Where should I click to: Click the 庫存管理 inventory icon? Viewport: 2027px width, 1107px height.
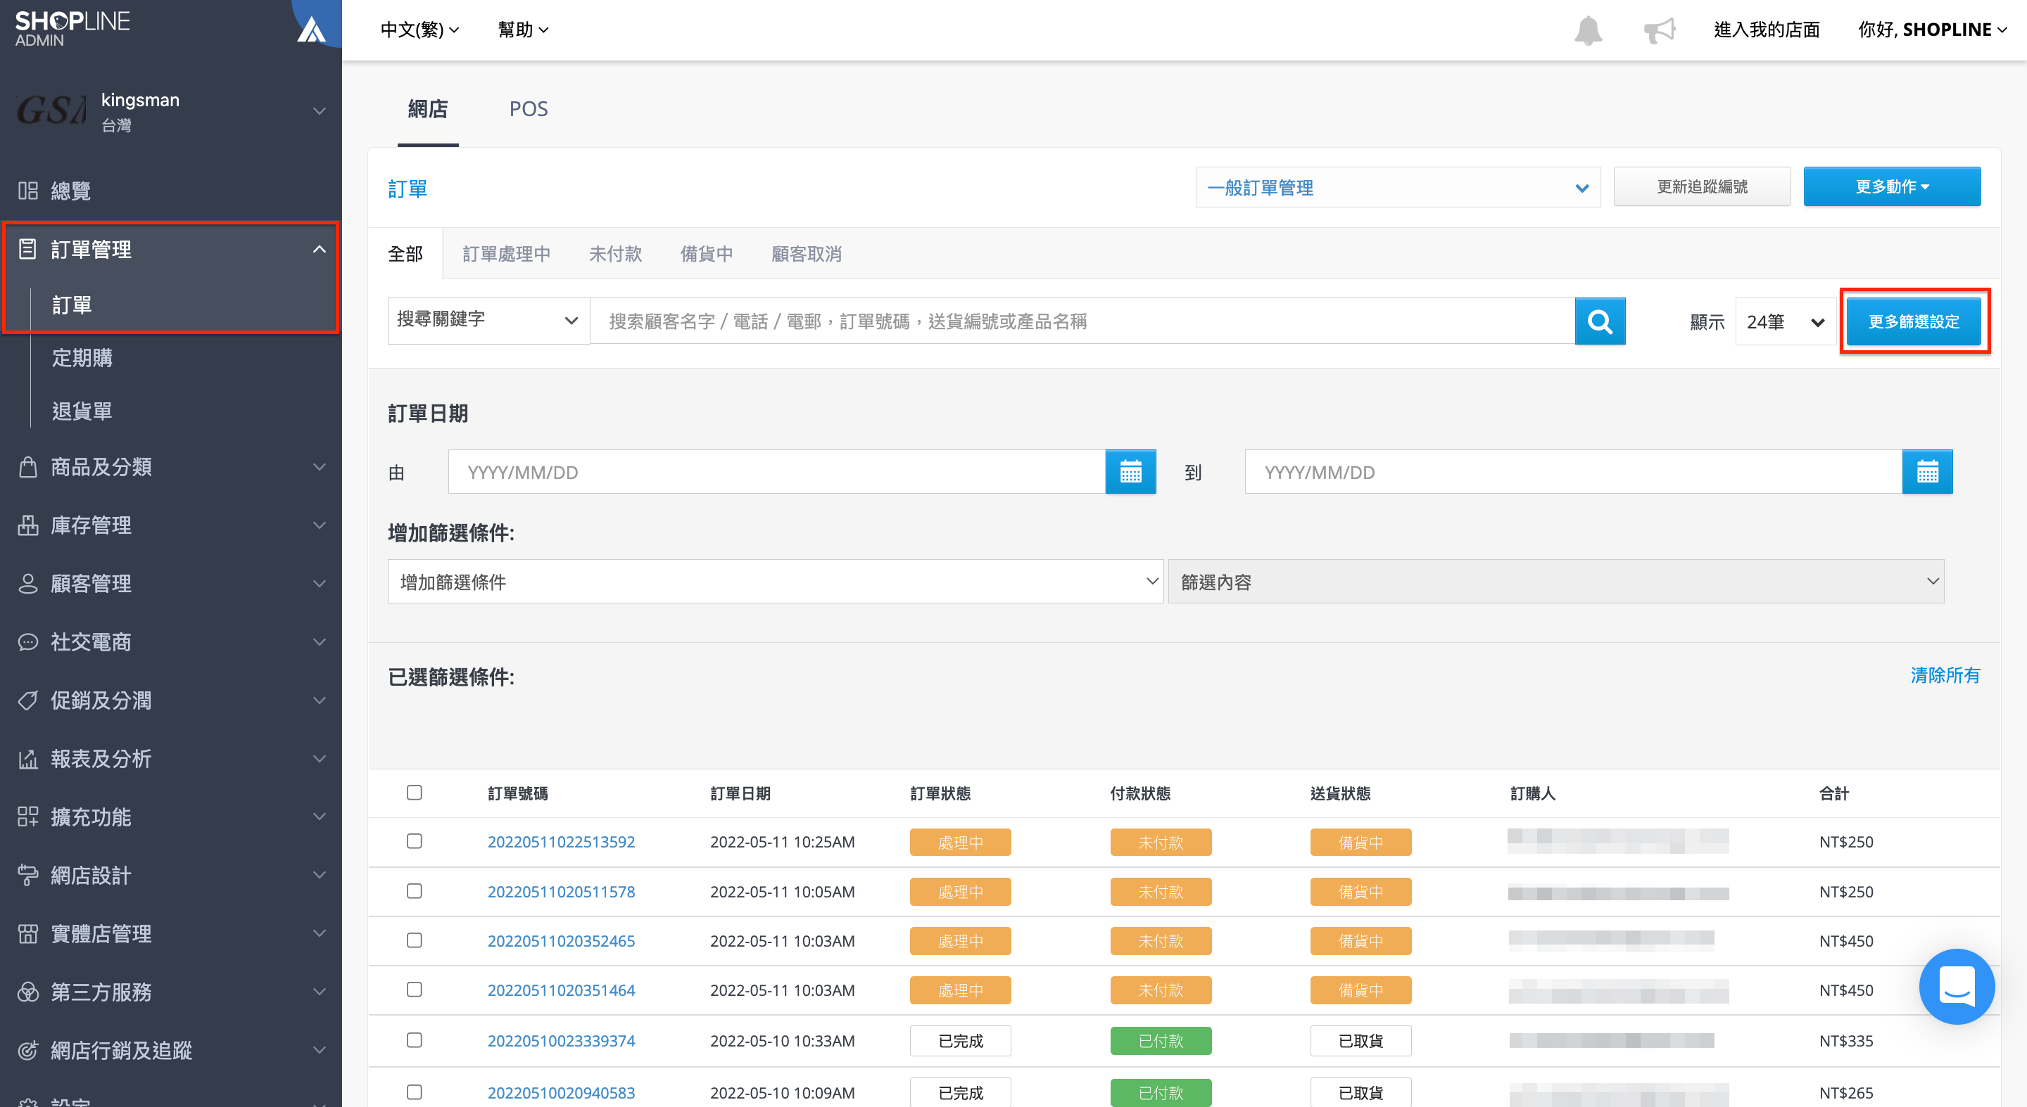[x=27, y=525]
